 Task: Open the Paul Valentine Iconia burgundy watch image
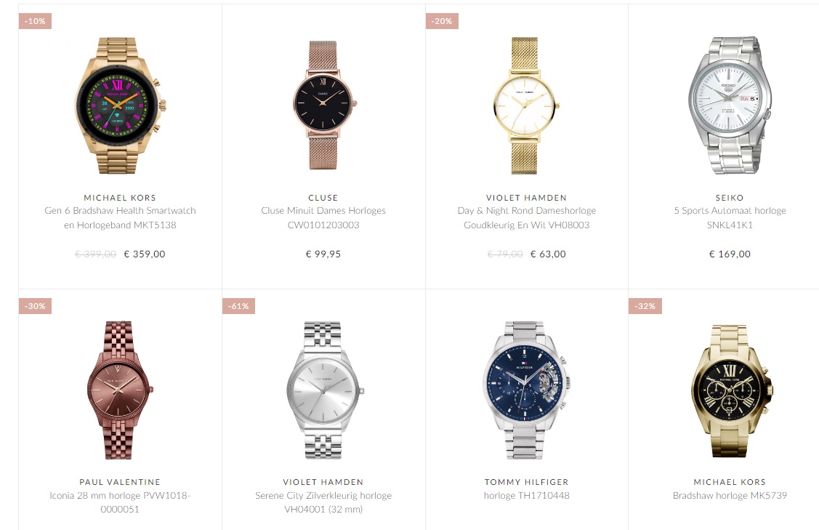[120, 390]
